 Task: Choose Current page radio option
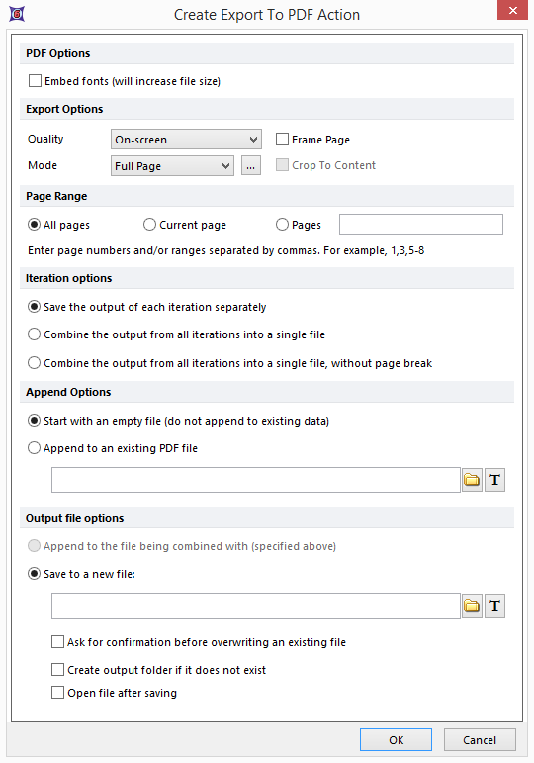[149, 225]
